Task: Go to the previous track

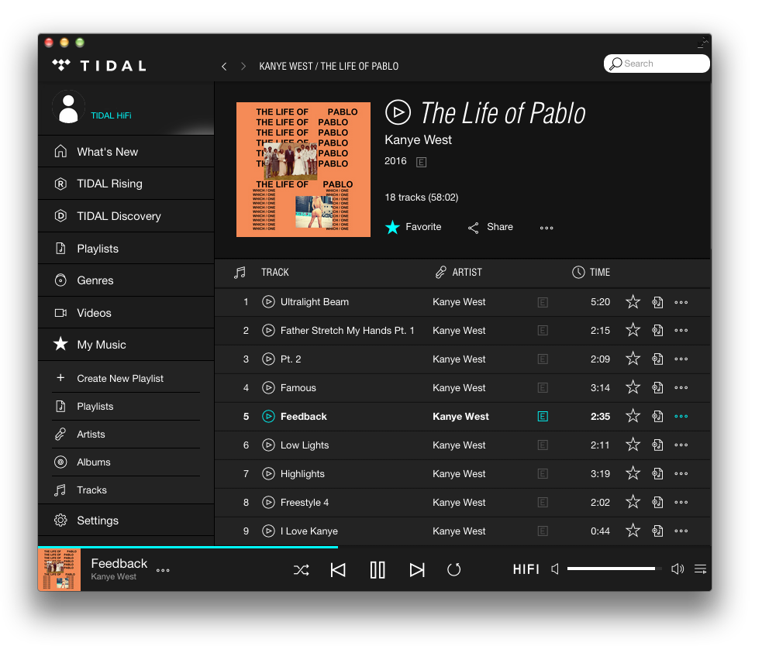Action: (x=338, y=570)
